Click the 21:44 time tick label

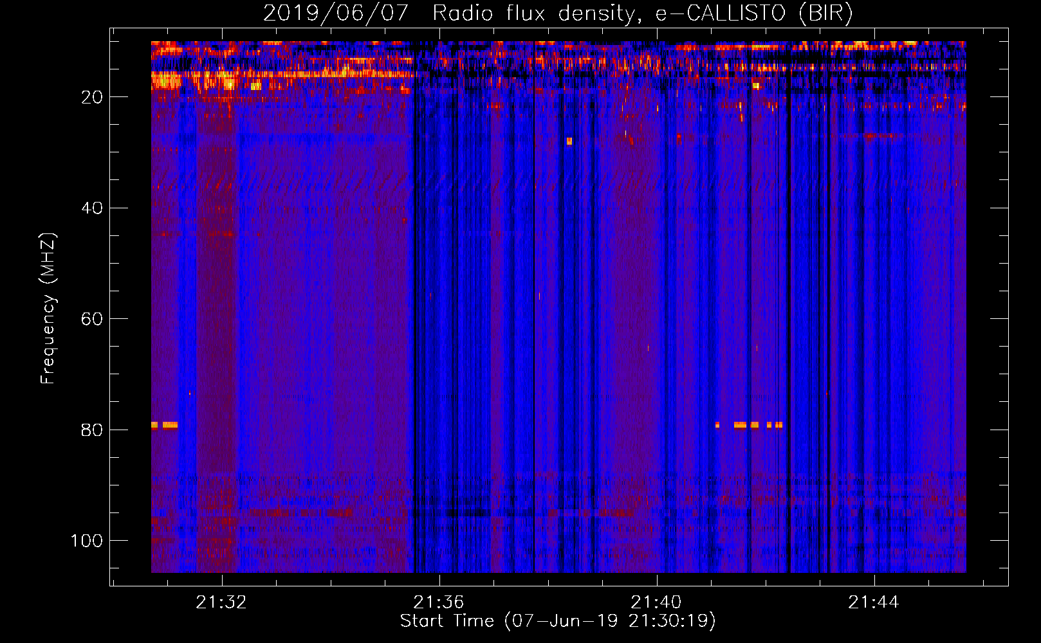point(874,602)
